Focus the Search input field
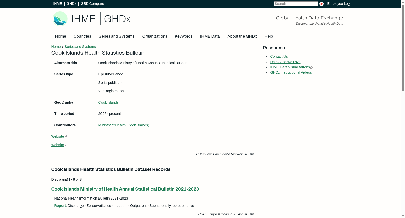 [296, 4]
